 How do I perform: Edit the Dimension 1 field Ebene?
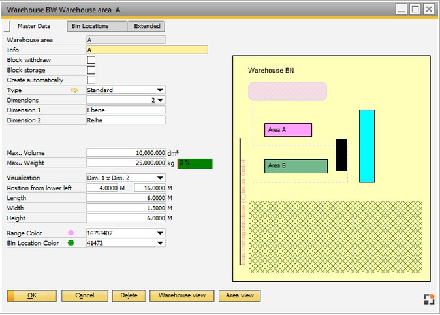[126, 110]
